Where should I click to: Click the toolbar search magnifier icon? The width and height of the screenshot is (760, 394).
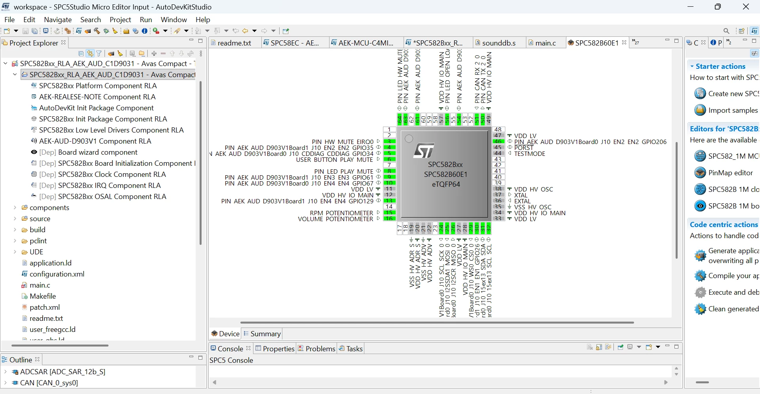[726, 31]
